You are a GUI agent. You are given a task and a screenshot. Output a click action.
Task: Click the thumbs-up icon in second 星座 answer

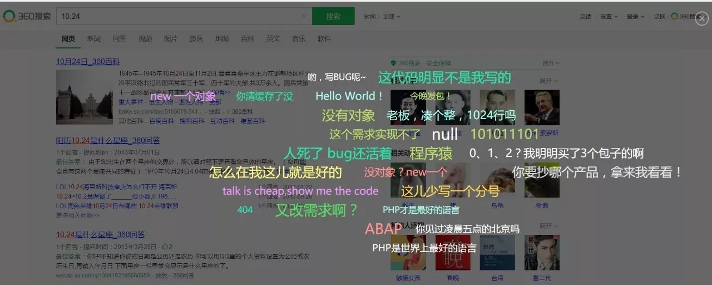point(165,247)
